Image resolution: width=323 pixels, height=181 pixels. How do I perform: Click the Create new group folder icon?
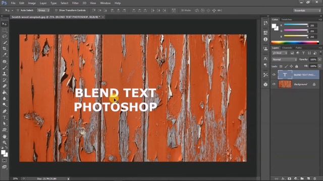pyautogui.click(x=302, y=179)
